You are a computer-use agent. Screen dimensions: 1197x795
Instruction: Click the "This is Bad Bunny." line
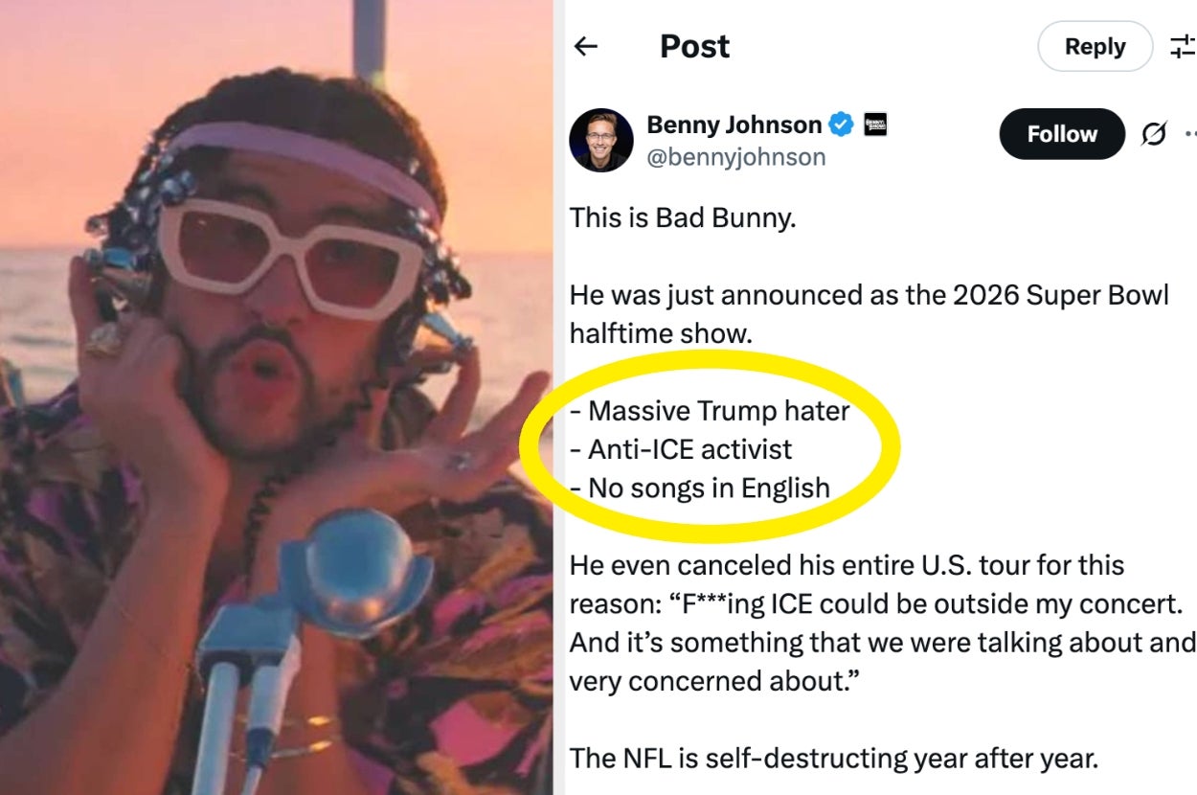click(683, 217)
